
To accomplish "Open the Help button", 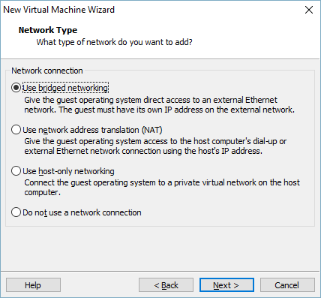I will point(33,285).
